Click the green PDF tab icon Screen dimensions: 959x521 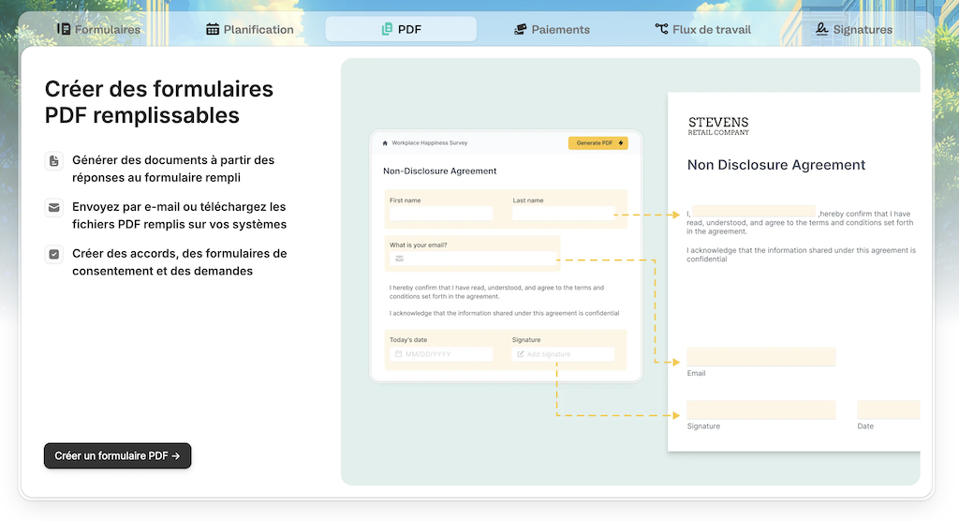point(387,29)
